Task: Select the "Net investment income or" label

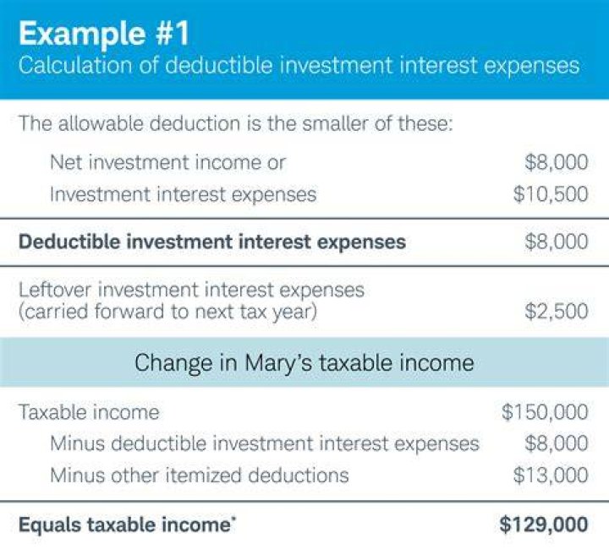Action: pyautogui.click(x=167, y=162)
